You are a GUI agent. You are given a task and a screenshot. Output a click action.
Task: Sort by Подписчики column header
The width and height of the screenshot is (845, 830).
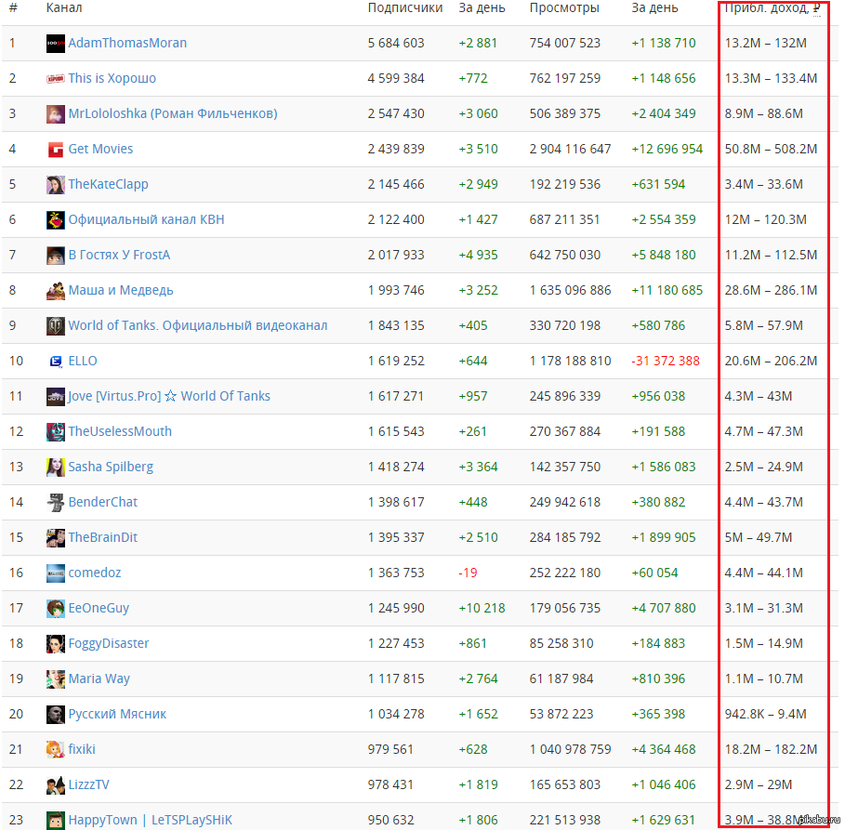coord(405,8)
